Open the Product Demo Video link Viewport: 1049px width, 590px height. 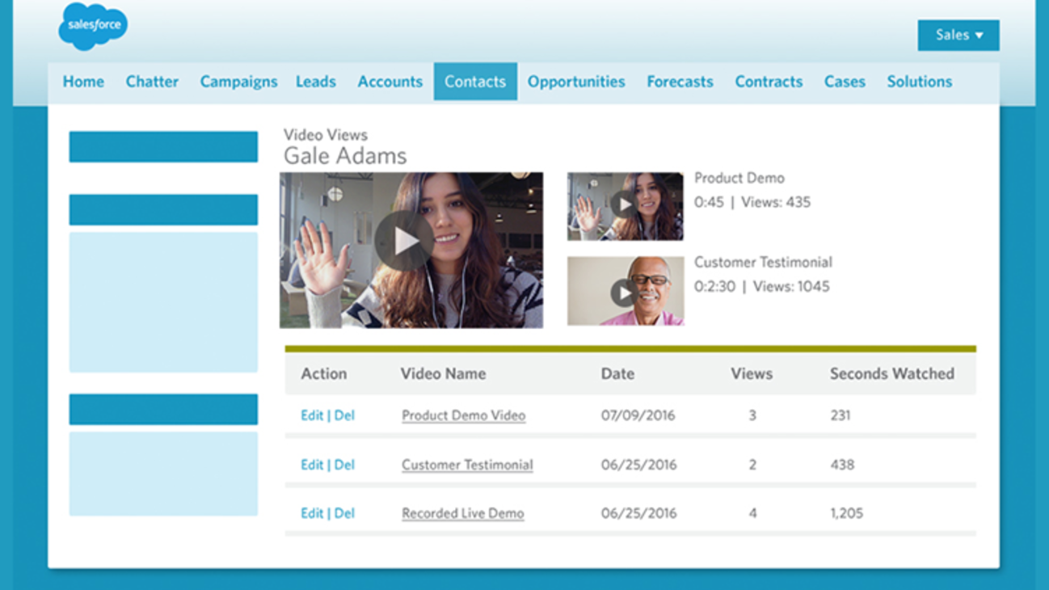463,415
